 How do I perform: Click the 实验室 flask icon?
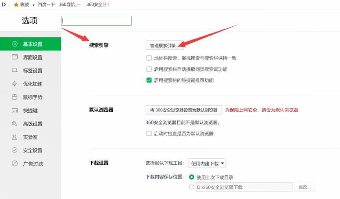point(14,137)
